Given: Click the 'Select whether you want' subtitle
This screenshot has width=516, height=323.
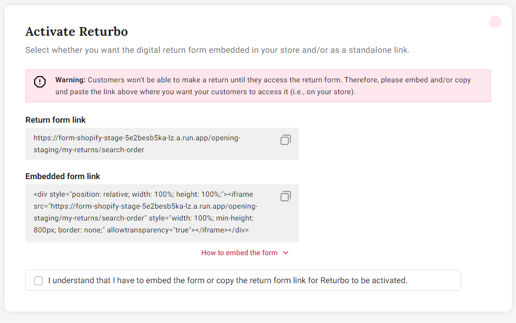Looking at the screenshot, I should (x=217, y=50).
